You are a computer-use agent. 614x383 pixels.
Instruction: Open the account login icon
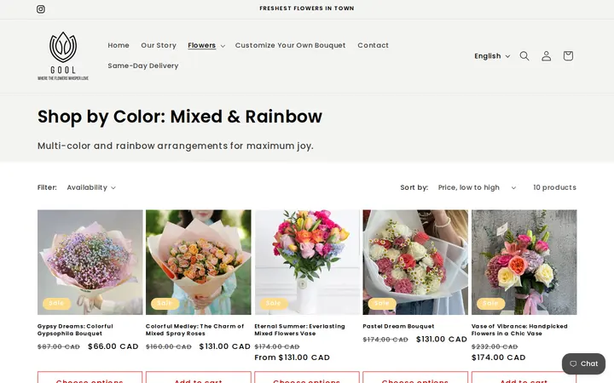pyautogui.click(x=547, y=56)
